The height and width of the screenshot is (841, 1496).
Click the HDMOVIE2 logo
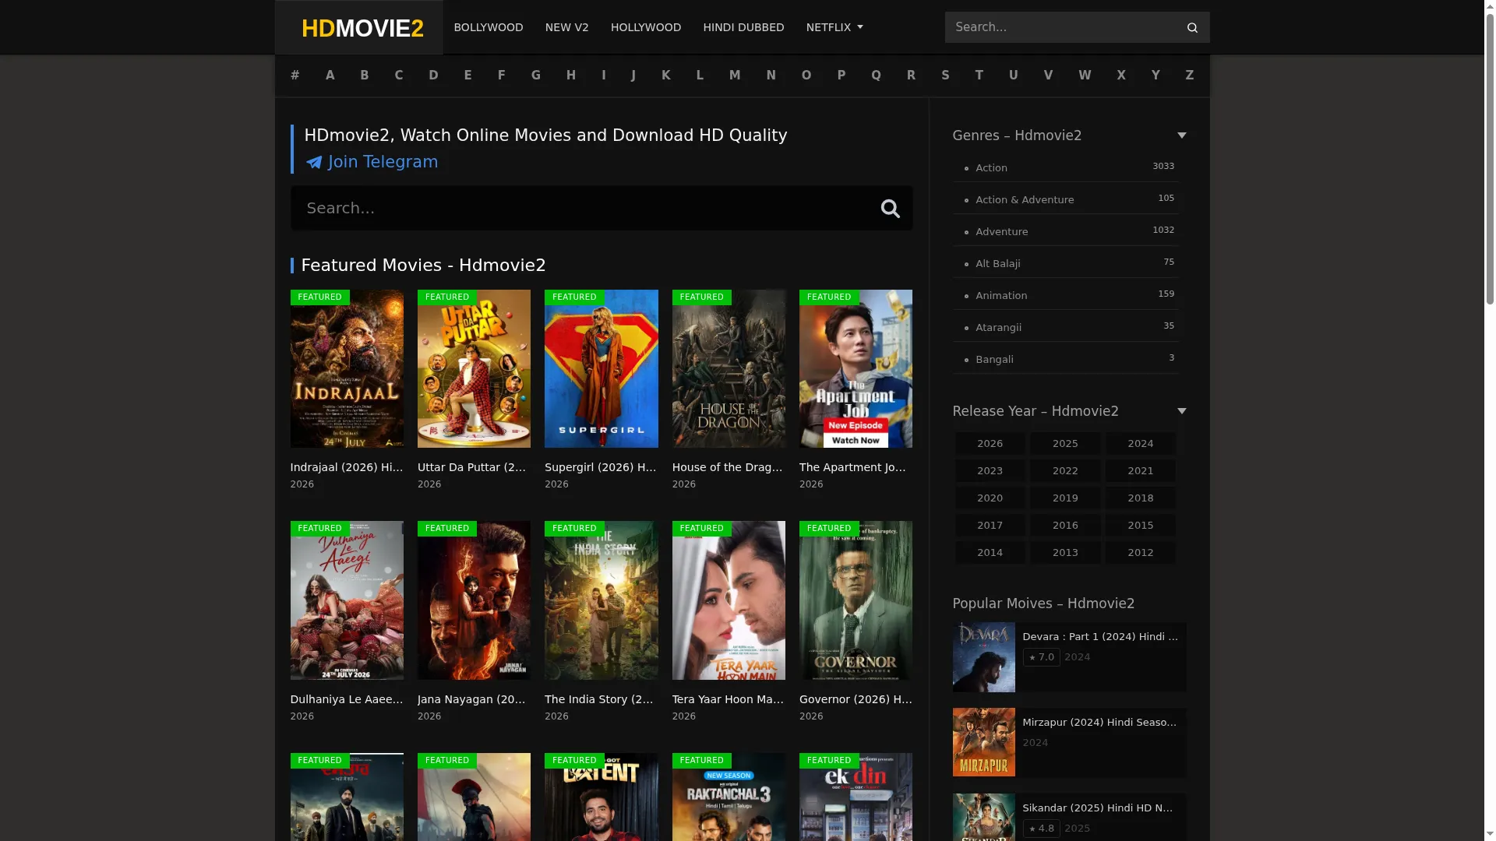tap(362, 28)
